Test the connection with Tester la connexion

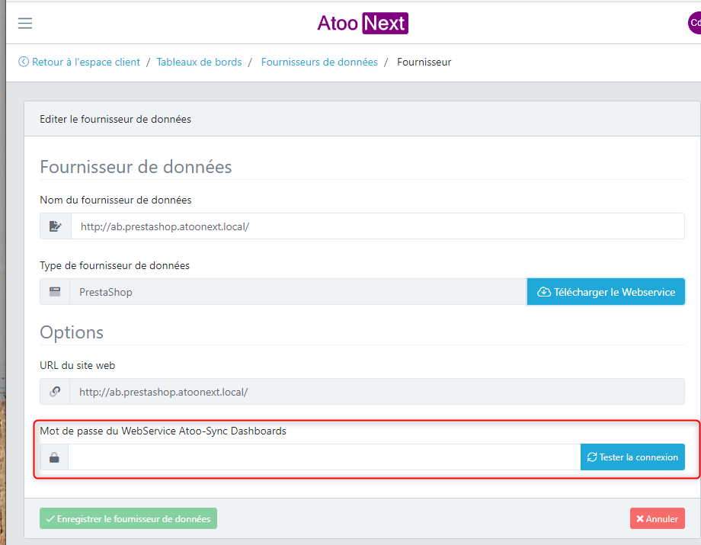click(632, 457)
